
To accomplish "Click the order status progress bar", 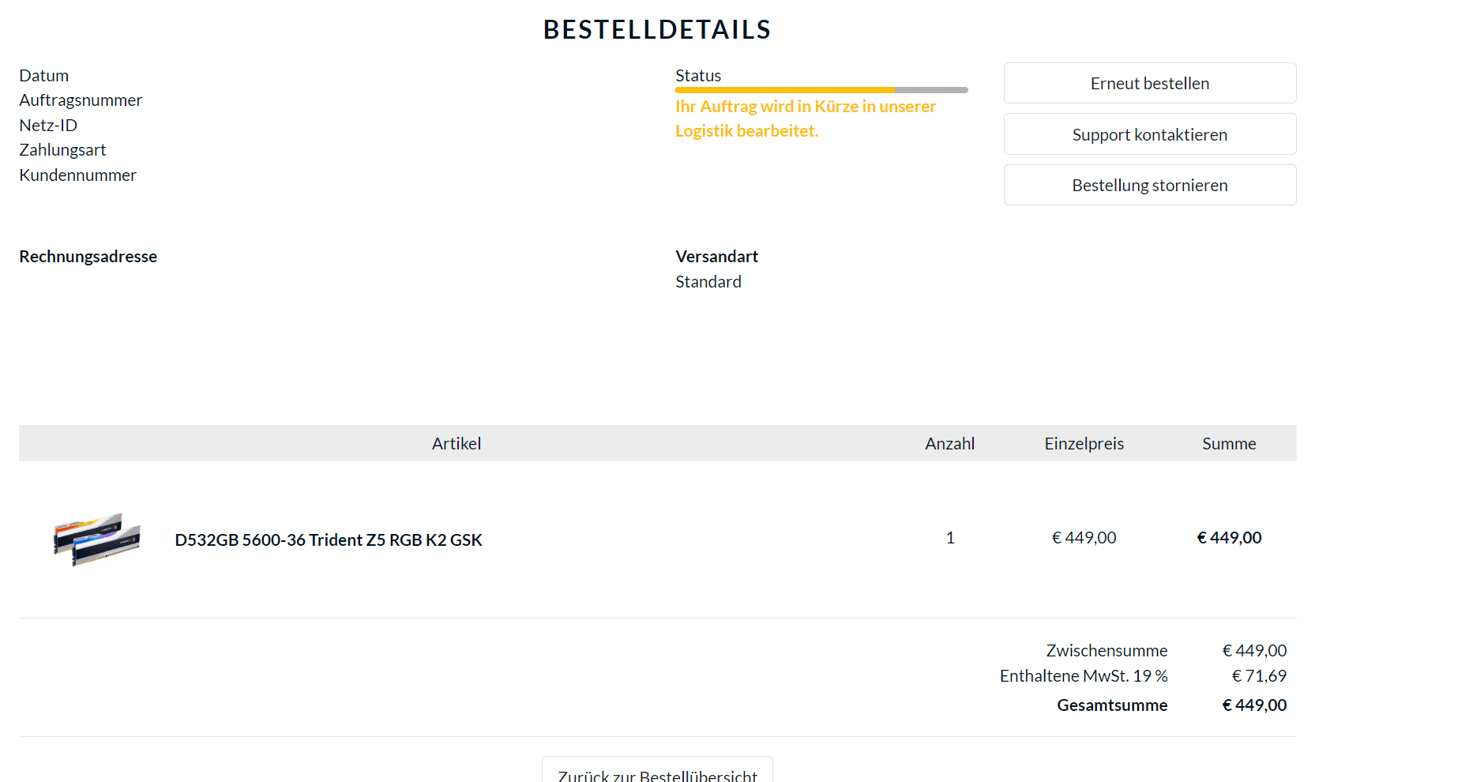I will tap(821, 90).
